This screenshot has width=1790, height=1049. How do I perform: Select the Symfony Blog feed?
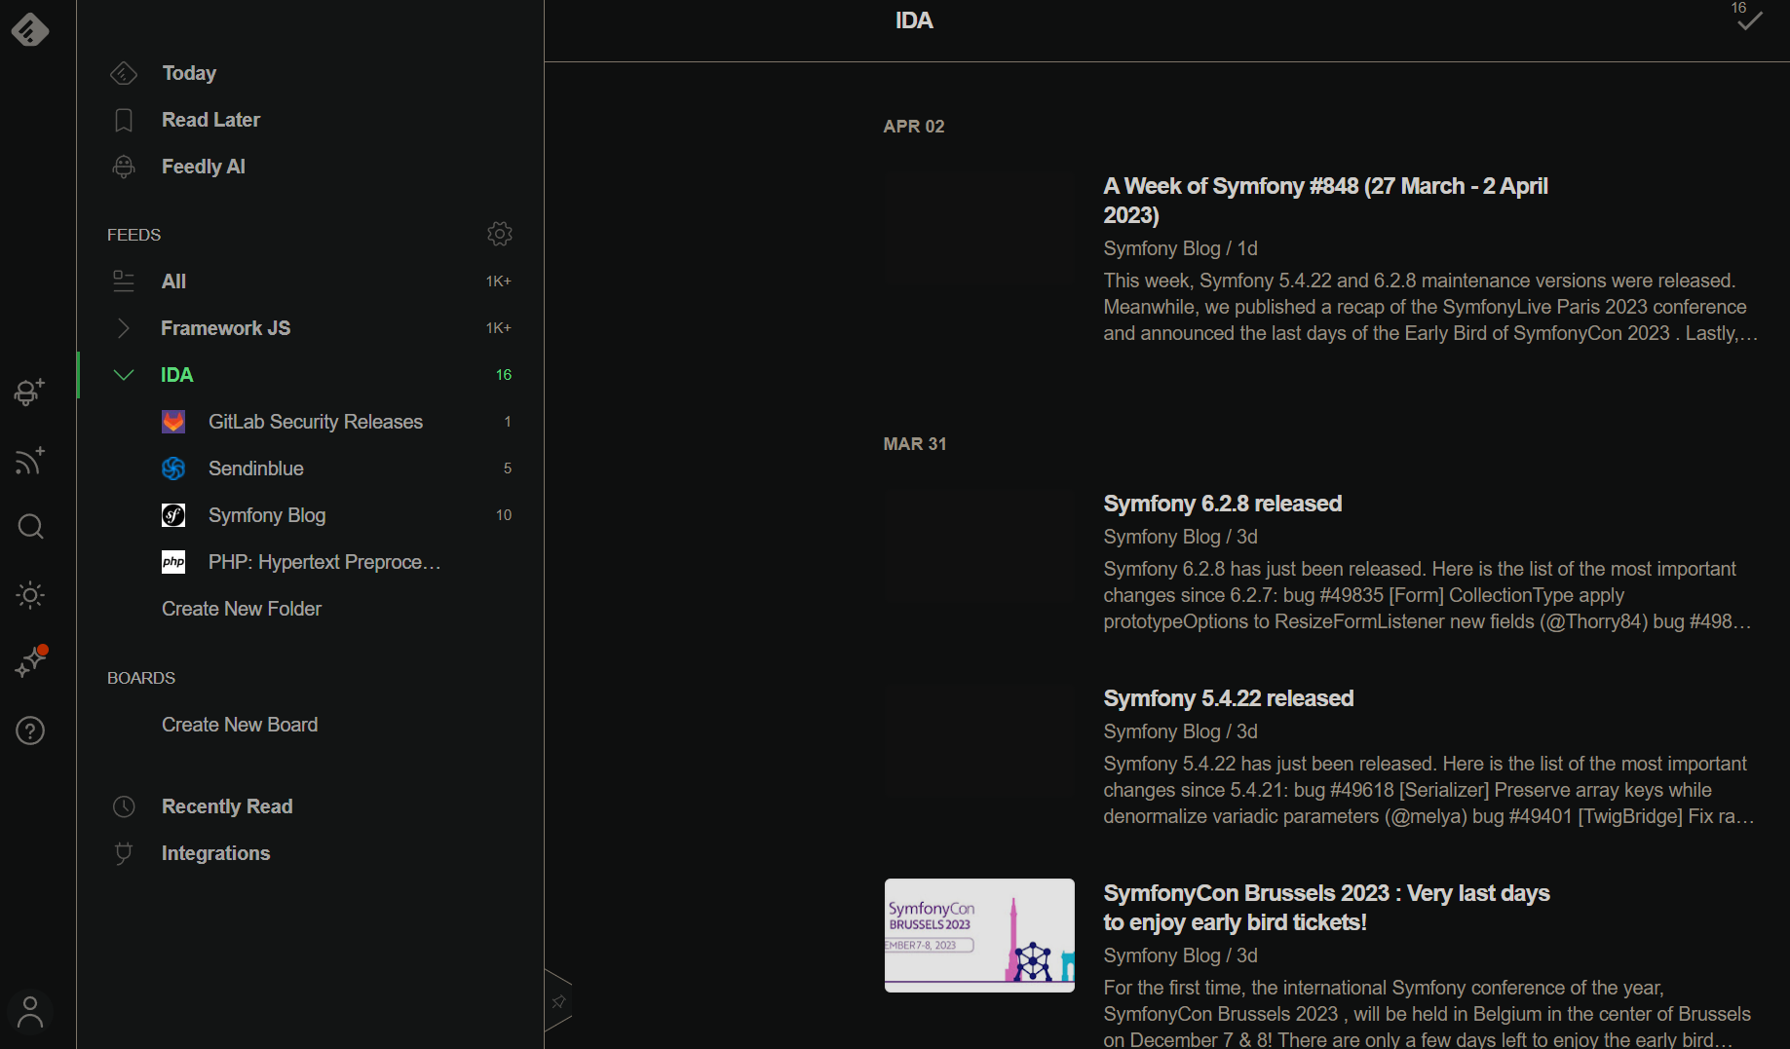point(267,515)
